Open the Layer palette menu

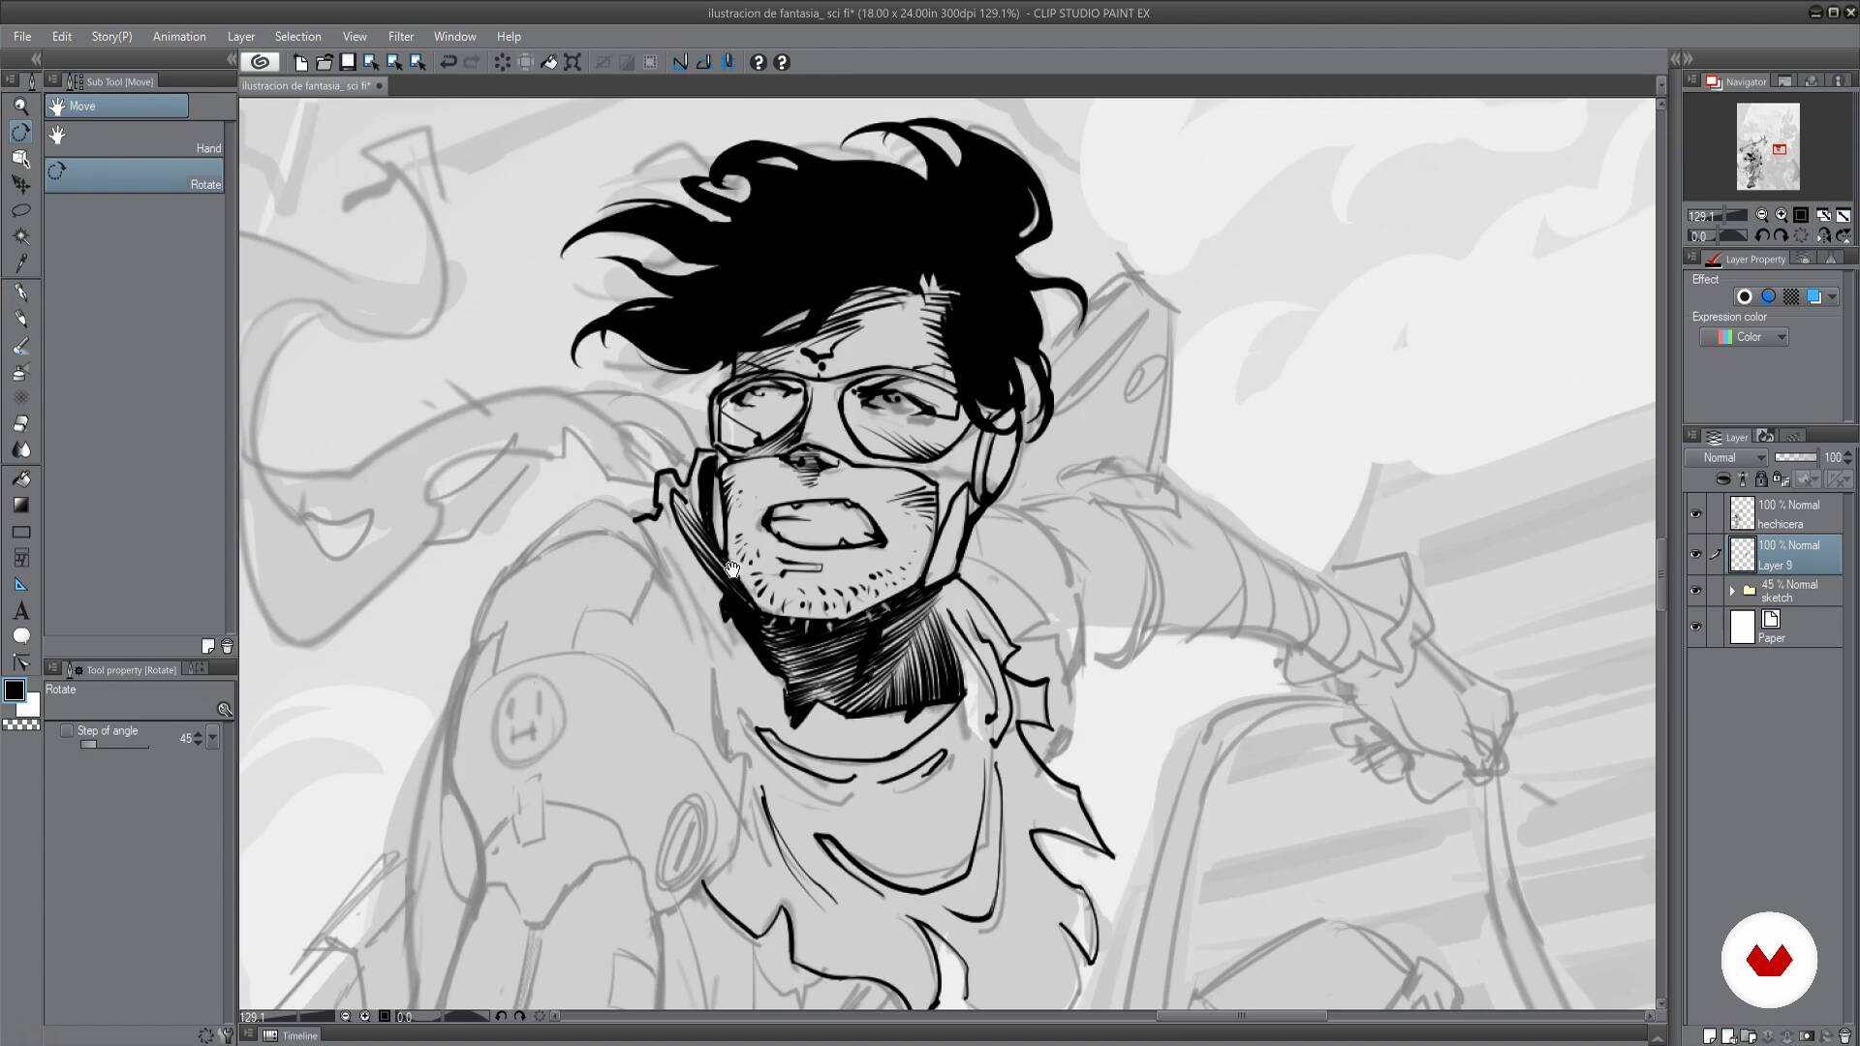pyautogui.click(x=1692, y=436)
